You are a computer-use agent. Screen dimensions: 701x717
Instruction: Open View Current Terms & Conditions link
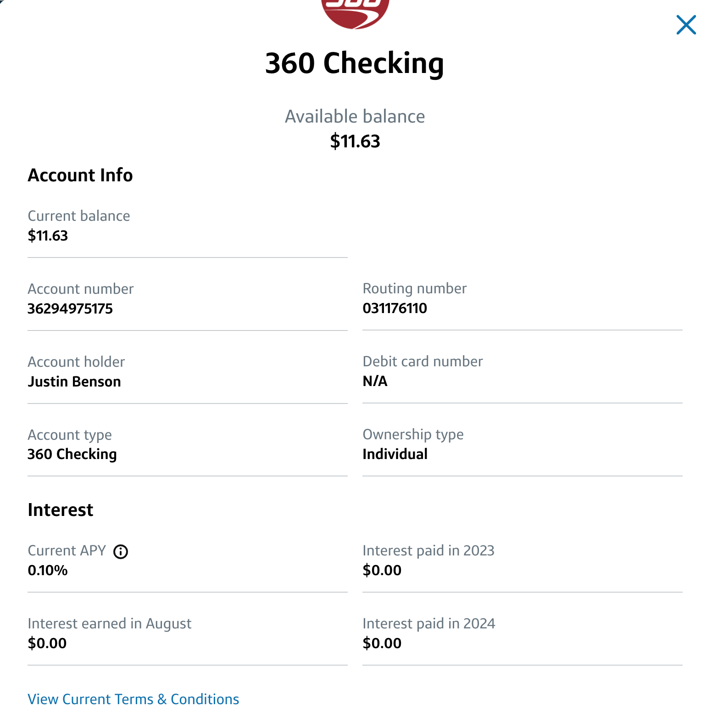pyautogui.click(x=133, y=699)
